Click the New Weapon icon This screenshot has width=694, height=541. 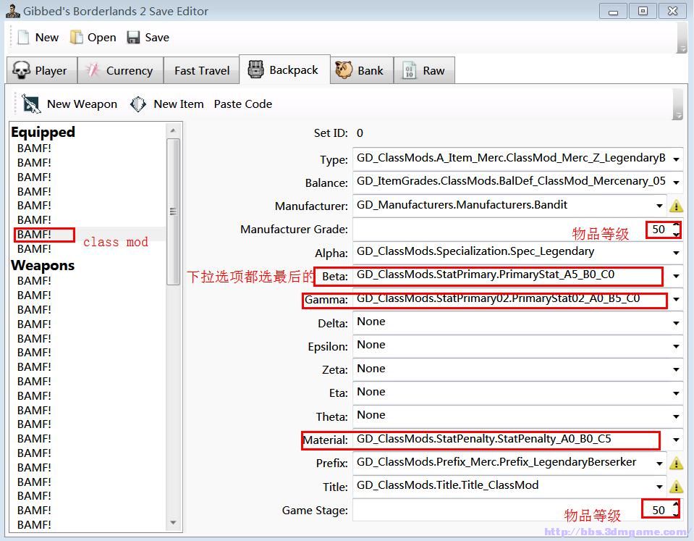tap(30, 104)
